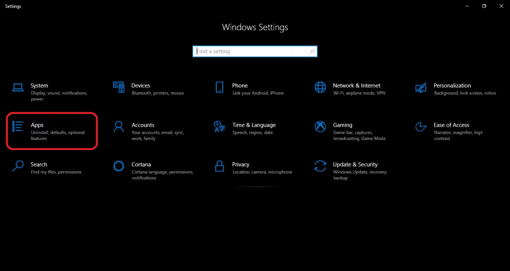Click 'Cortana language, permissions, notifications' text

(163, 175)
